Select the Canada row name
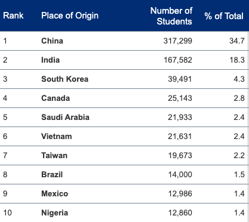Image resolution: width=249 pixels, height=222 pixels. coord(56,98)
